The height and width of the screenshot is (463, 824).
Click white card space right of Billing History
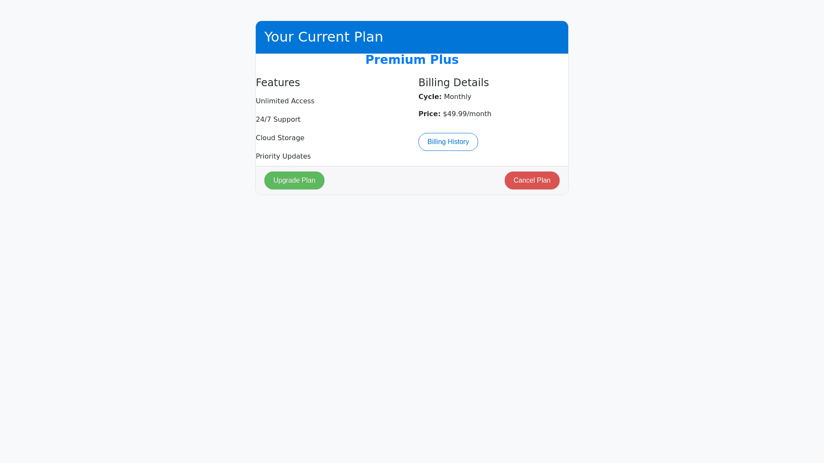pyautogui.click(x=524, y=142)
